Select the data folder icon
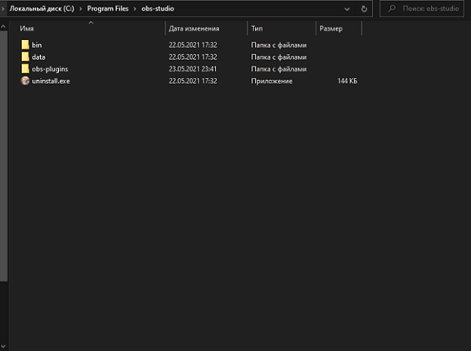 [x=25, y=57]
